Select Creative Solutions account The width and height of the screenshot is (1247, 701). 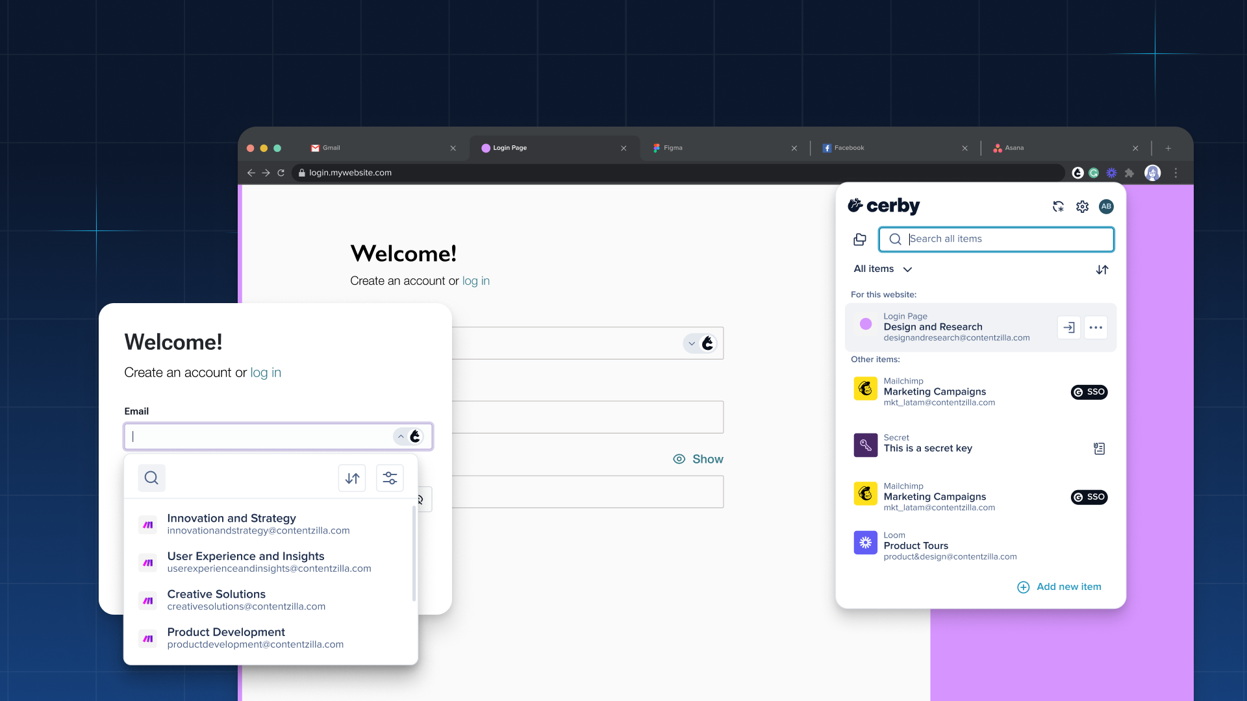click(x=269, y=600)
